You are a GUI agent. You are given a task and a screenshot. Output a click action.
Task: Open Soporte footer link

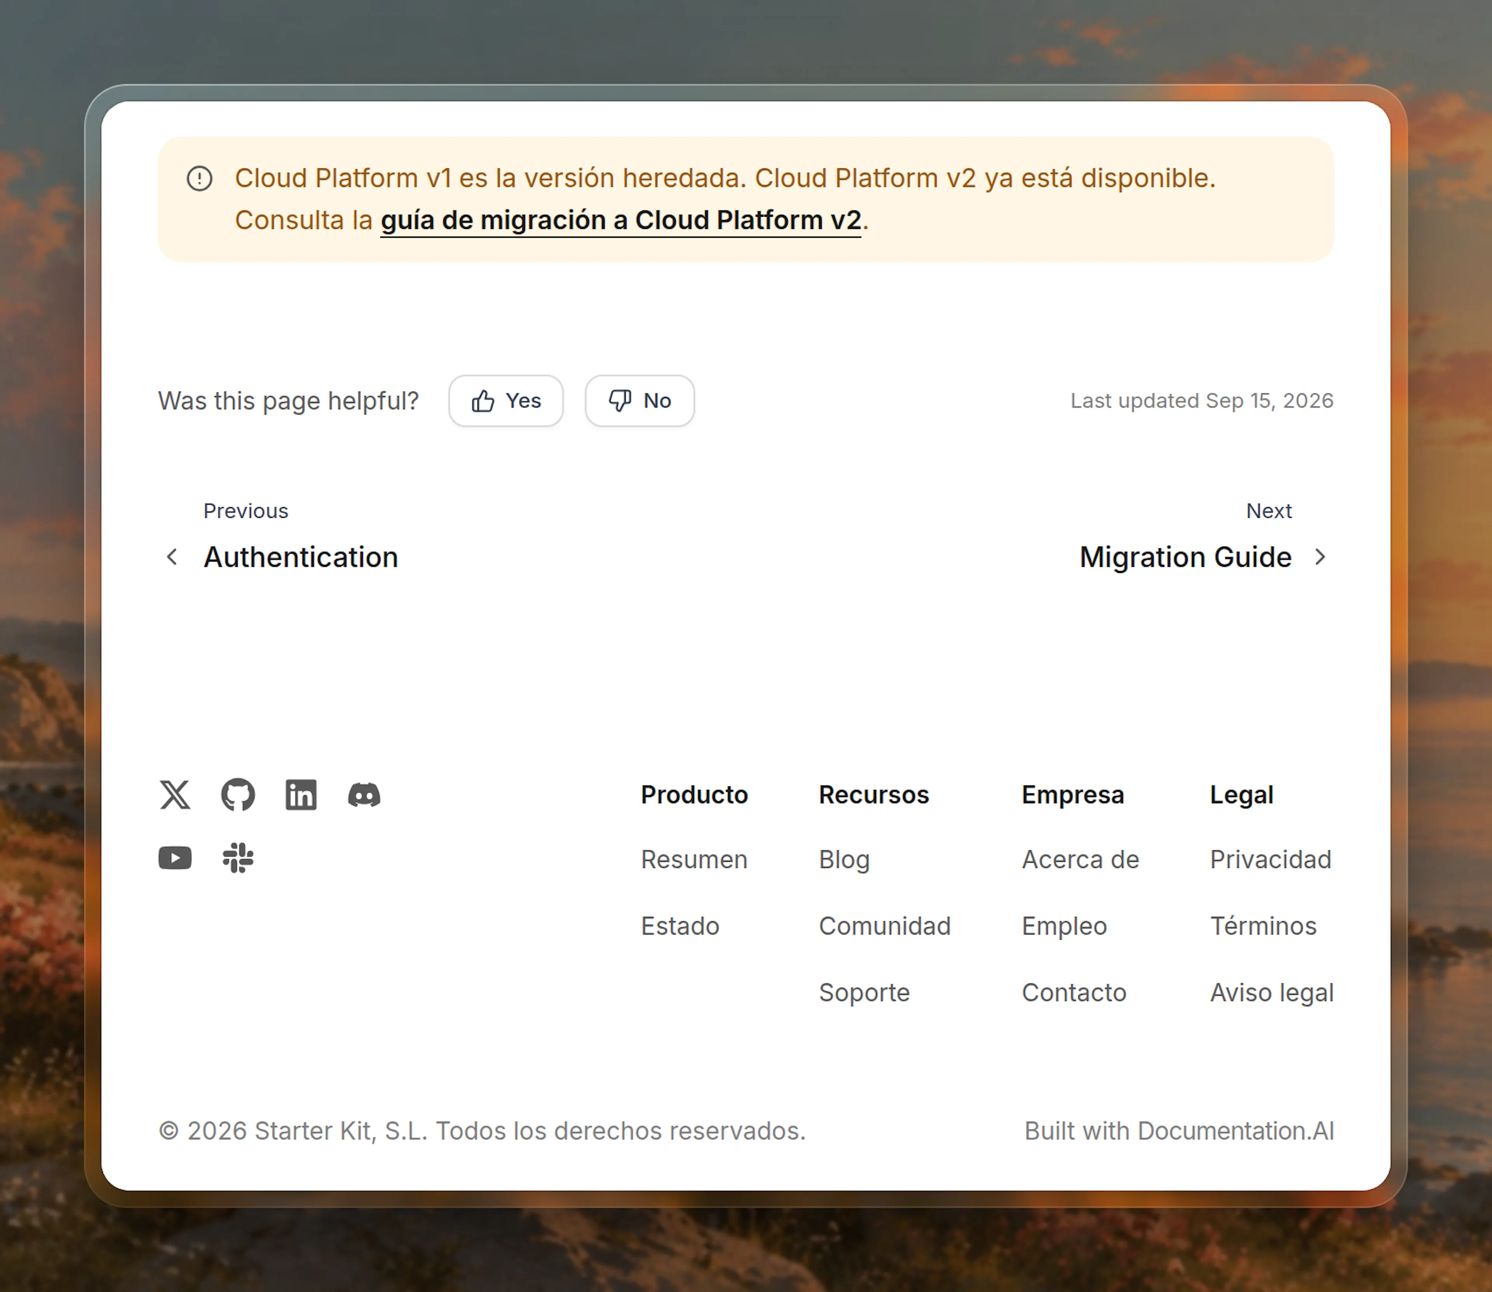(864, 993)
